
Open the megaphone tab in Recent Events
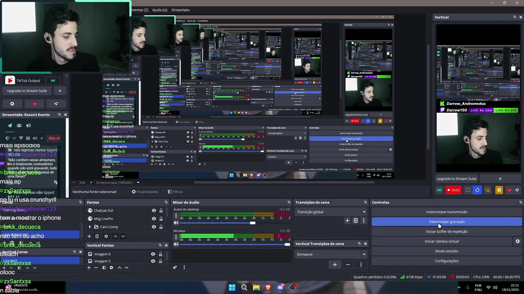click(28, 125)
